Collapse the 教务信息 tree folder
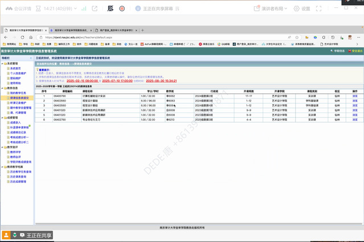Screen dimensions: 364x242 tap(3, 88)
